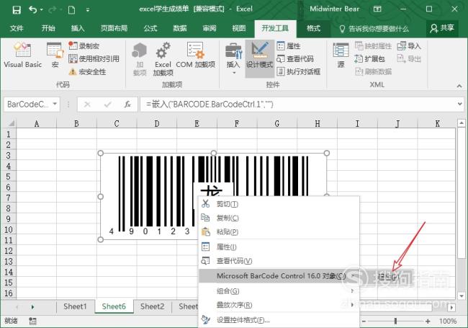This screenshot has width=468, height=328.
Task: Choose Paste (粘贴) in context menu
Action: click(x=279, y=231)
